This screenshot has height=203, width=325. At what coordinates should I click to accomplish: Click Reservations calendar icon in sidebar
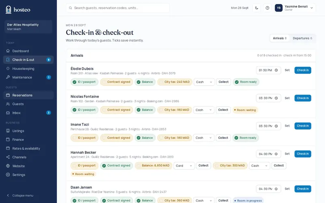[x=8, y=95]
